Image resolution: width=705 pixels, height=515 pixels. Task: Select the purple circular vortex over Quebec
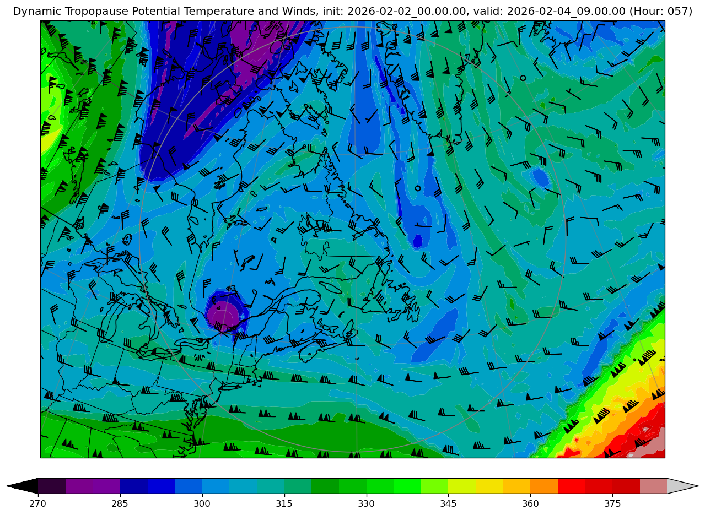pyautogui.click(x=224, y=315)
